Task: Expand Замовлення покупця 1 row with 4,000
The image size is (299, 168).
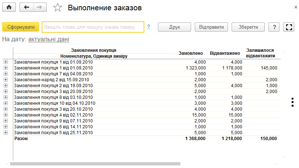Action: click(6, 62)
